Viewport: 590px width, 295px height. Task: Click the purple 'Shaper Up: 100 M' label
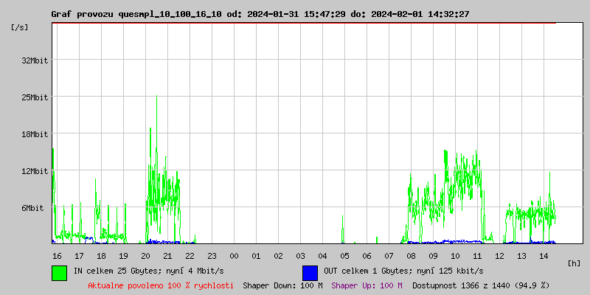(367, 285)
